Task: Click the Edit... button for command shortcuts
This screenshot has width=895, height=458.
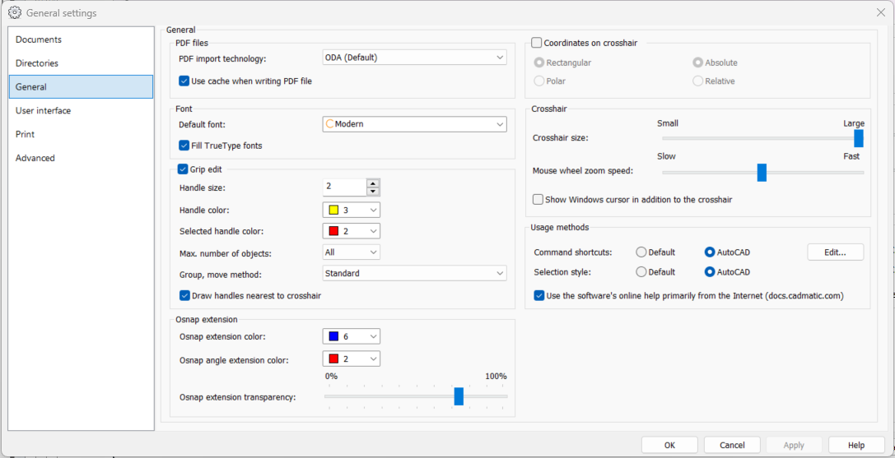Action: [x=835, y=252]
